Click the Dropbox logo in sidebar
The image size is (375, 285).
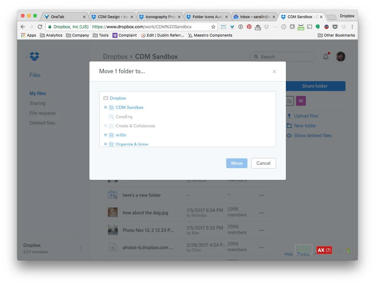(34, 57)
